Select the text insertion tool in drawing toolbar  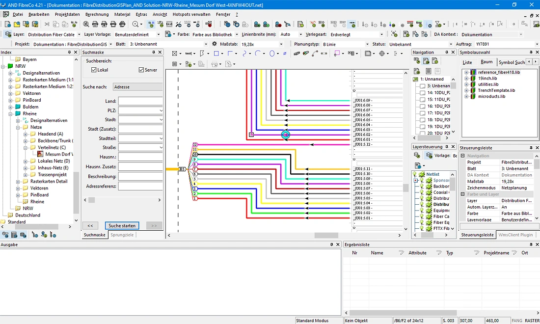(189, 54)
